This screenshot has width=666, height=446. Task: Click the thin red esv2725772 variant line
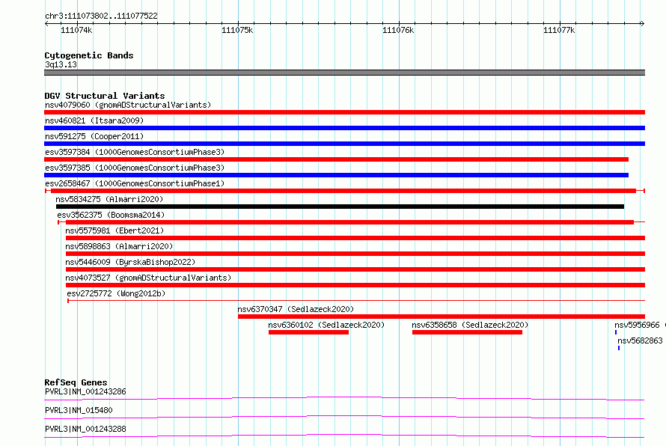[x=356, y=301]
